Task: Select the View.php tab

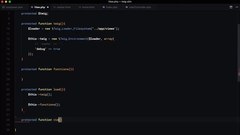Action: coord(39,7)
